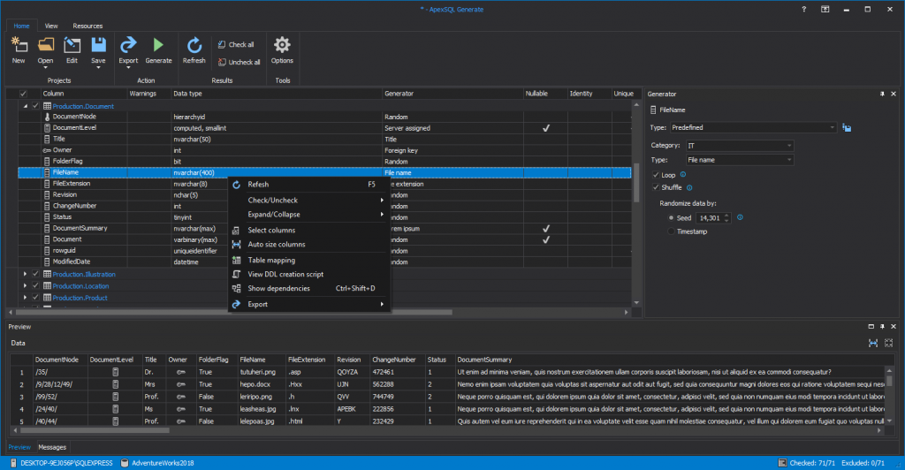The height and width of the screenshot is (470, 905).
Task: Choose View DDL creation script menu entry
Action: (285, 274)
